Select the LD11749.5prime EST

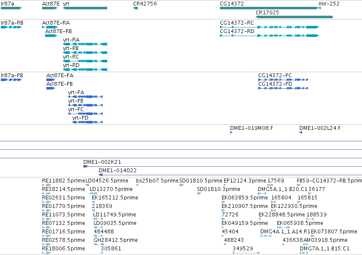[x=98, y=219]
